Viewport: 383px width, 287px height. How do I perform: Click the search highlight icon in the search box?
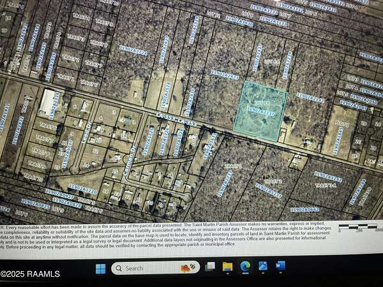[x=188, y=268]
